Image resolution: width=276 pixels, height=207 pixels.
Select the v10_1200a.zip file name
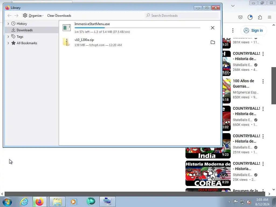pyautogui.click(x=84, y=40)
